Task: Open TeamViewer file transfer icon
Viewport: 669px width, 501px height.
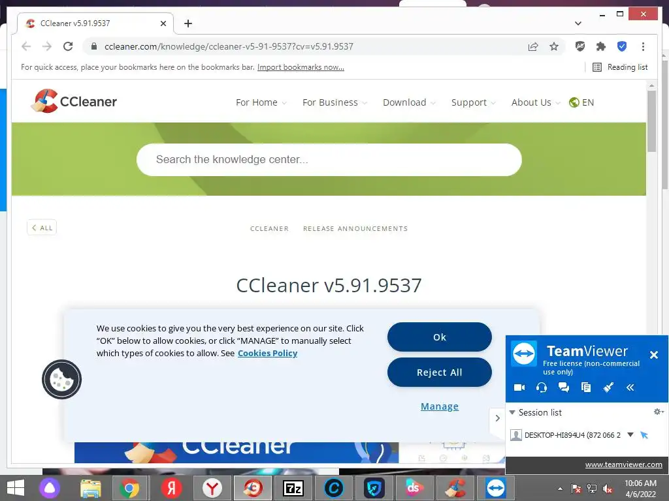Action: pyautogui.click(x=586, y=387)
